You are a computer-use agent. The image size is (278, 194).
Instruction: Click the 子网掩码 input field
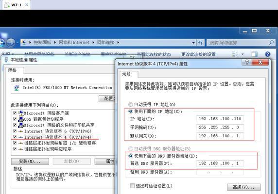coord(220,128)
